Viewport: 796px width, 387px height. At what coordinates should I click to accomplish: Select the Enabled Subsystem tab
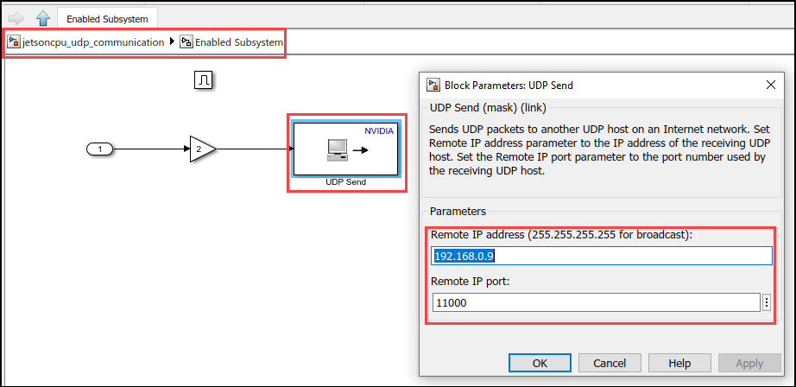[x=107, y=18]
